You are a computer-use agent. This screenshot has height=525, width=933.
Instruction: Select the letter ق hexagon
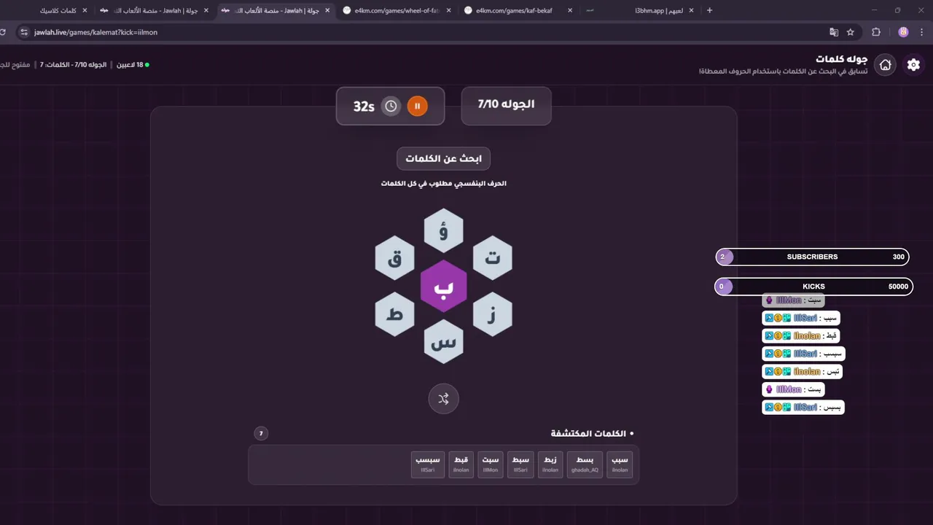394,258
